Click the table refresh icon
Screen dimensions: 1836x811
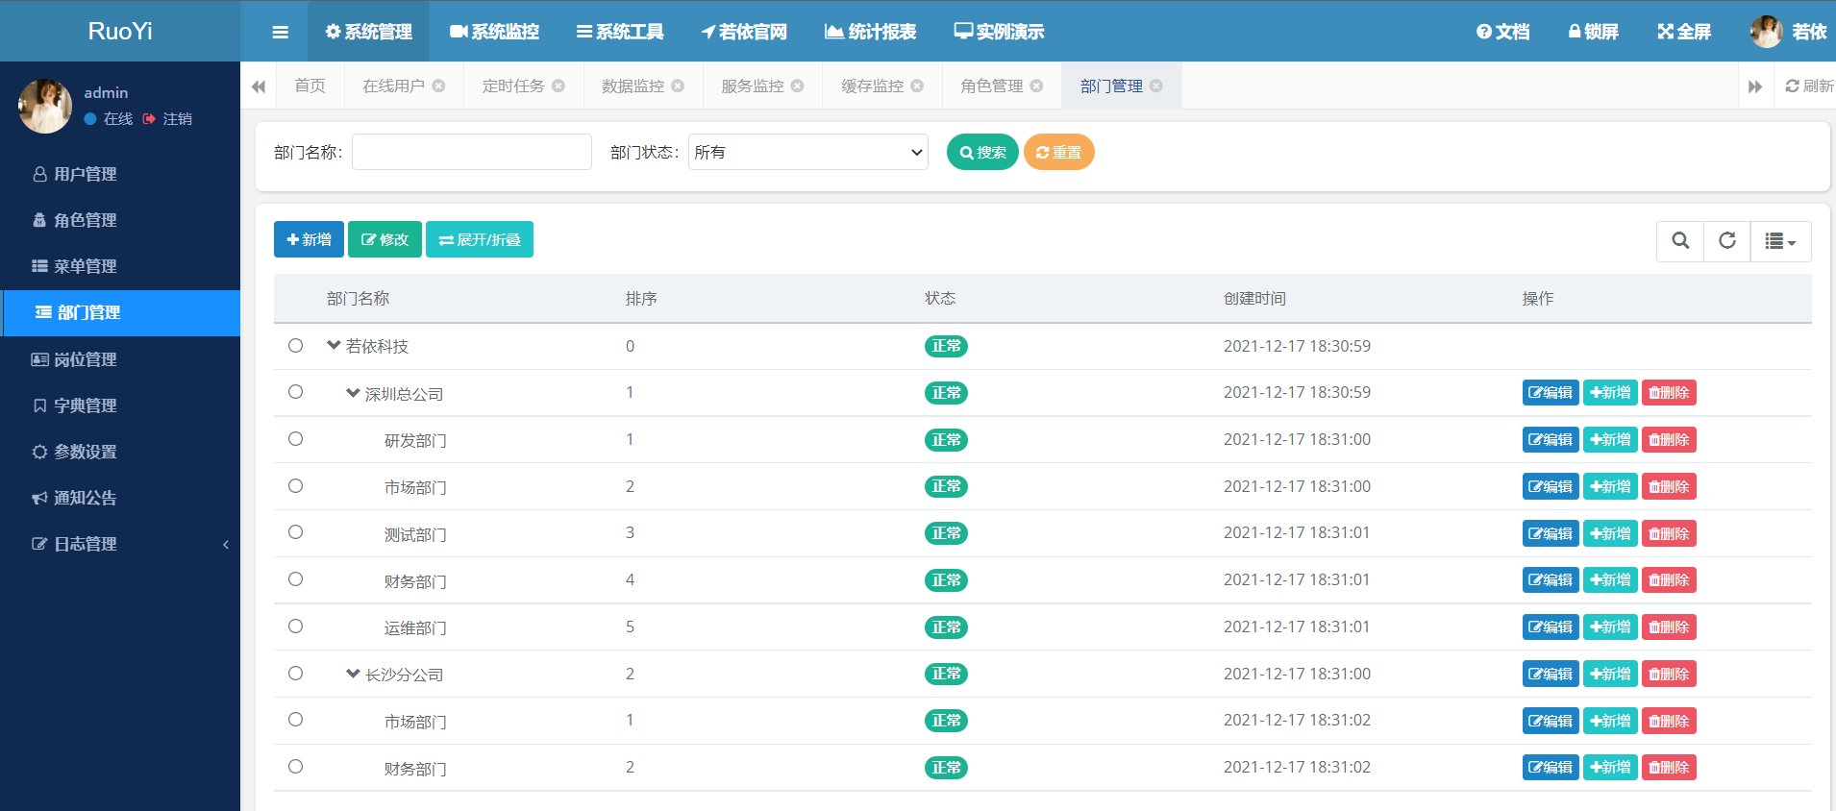1726,241
